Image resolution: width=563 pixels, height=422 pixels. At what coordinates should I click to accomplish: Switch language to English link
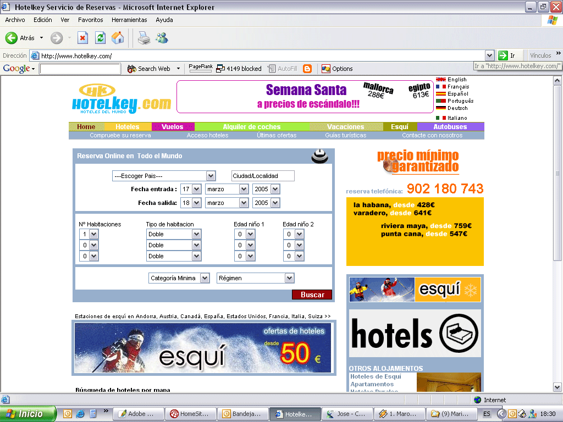point(456,80)
